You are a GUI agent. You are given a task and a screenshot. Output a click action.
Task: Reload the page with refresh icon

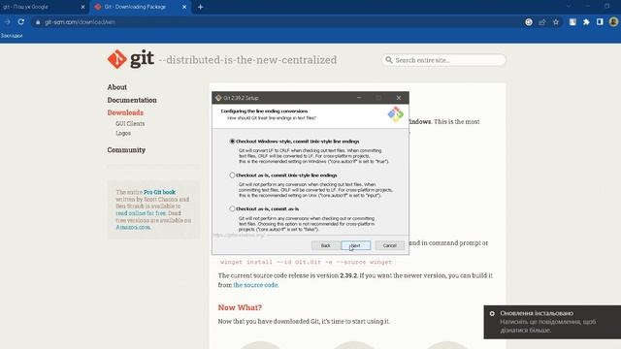coord(21,21)
